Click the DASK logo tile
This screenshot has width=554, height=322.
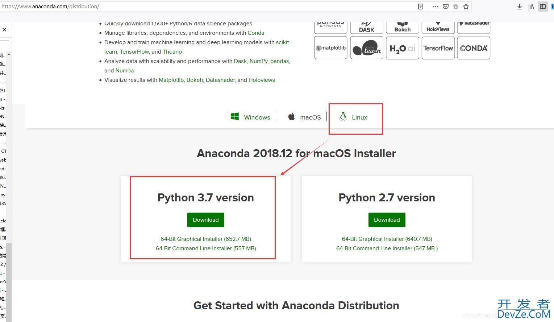[x=367, y=28]
